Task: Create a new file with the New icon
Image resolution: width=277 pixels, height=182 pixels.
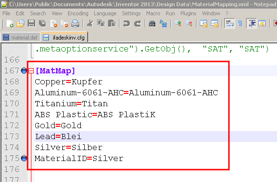Action: pos(10,23)
